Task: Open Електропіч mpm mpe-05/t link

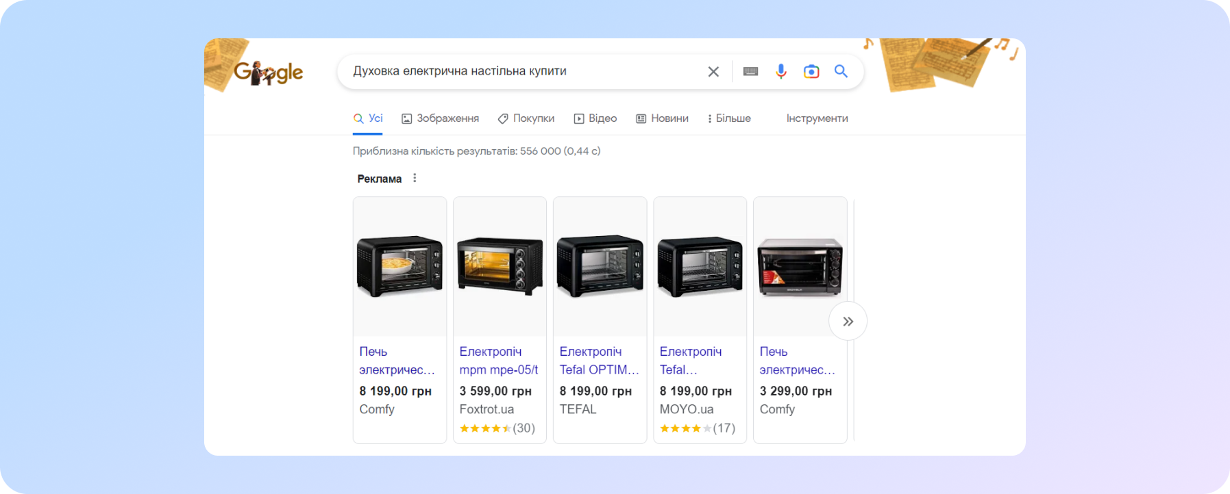Action: (498, 361)
